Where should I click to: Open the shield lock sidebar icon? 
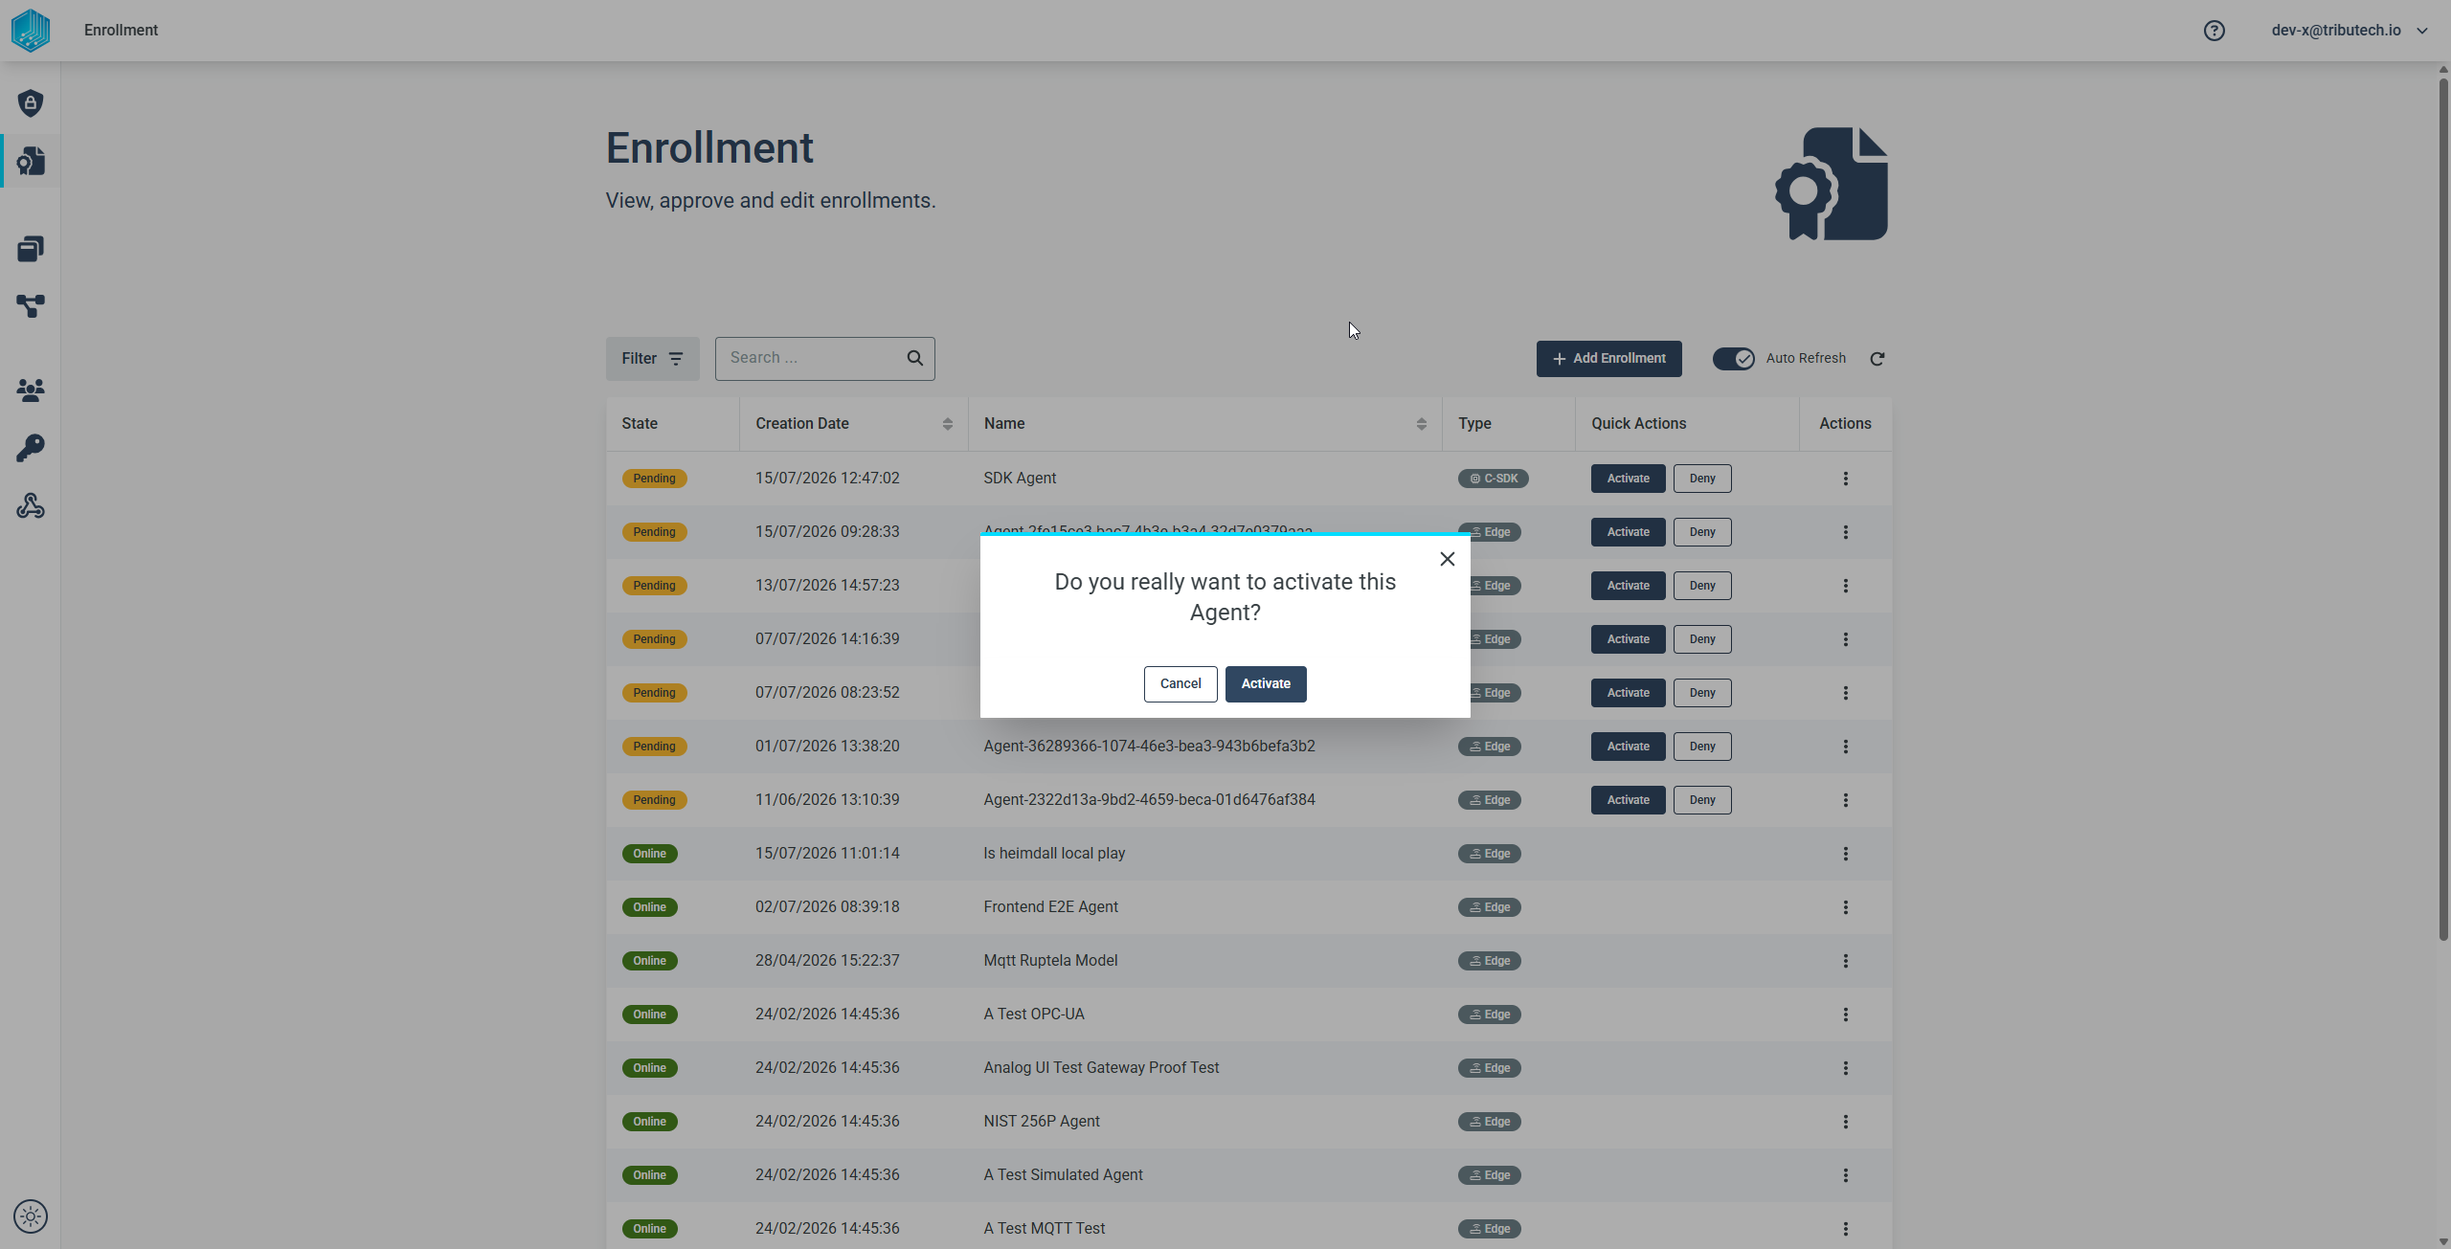31,102
